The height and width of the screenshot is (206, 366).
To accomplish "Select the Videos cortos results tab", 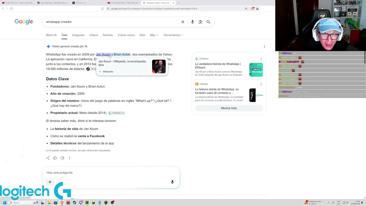I will [x=126, y=35].
